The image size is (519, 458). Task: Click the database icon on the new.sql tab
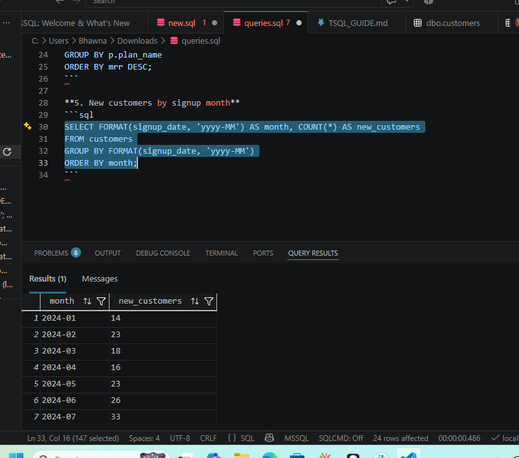point(161,23)
